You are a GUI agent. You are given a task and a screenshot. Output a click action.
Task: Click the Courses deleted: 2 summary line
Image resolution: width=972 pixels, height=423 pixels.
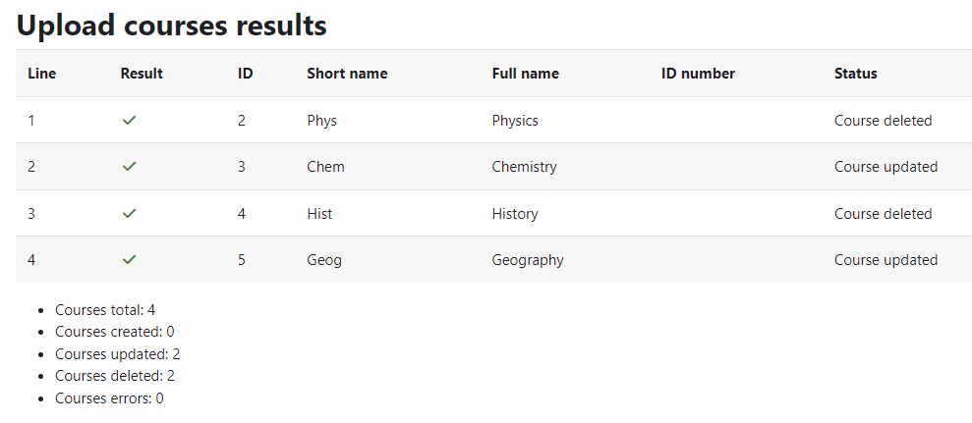(x=115, y=376)
